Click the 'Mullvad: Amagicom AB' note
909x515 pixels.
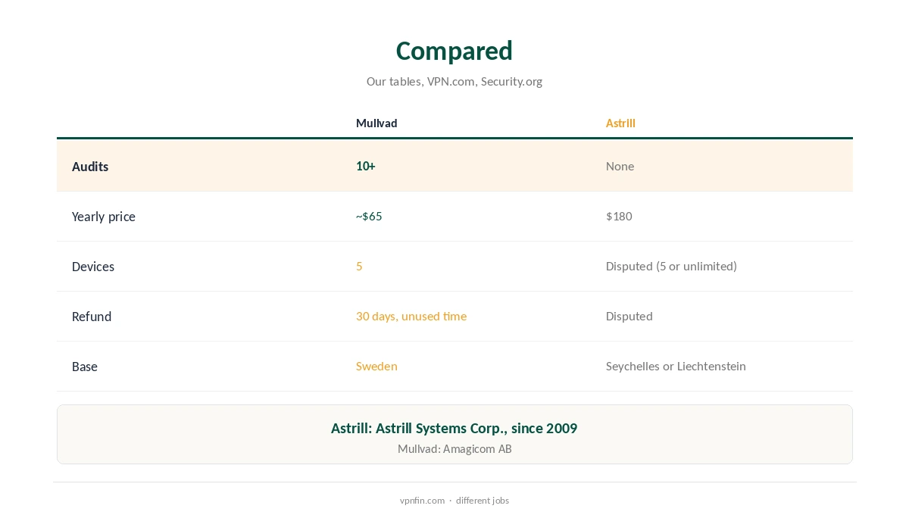tap(454, 448)
